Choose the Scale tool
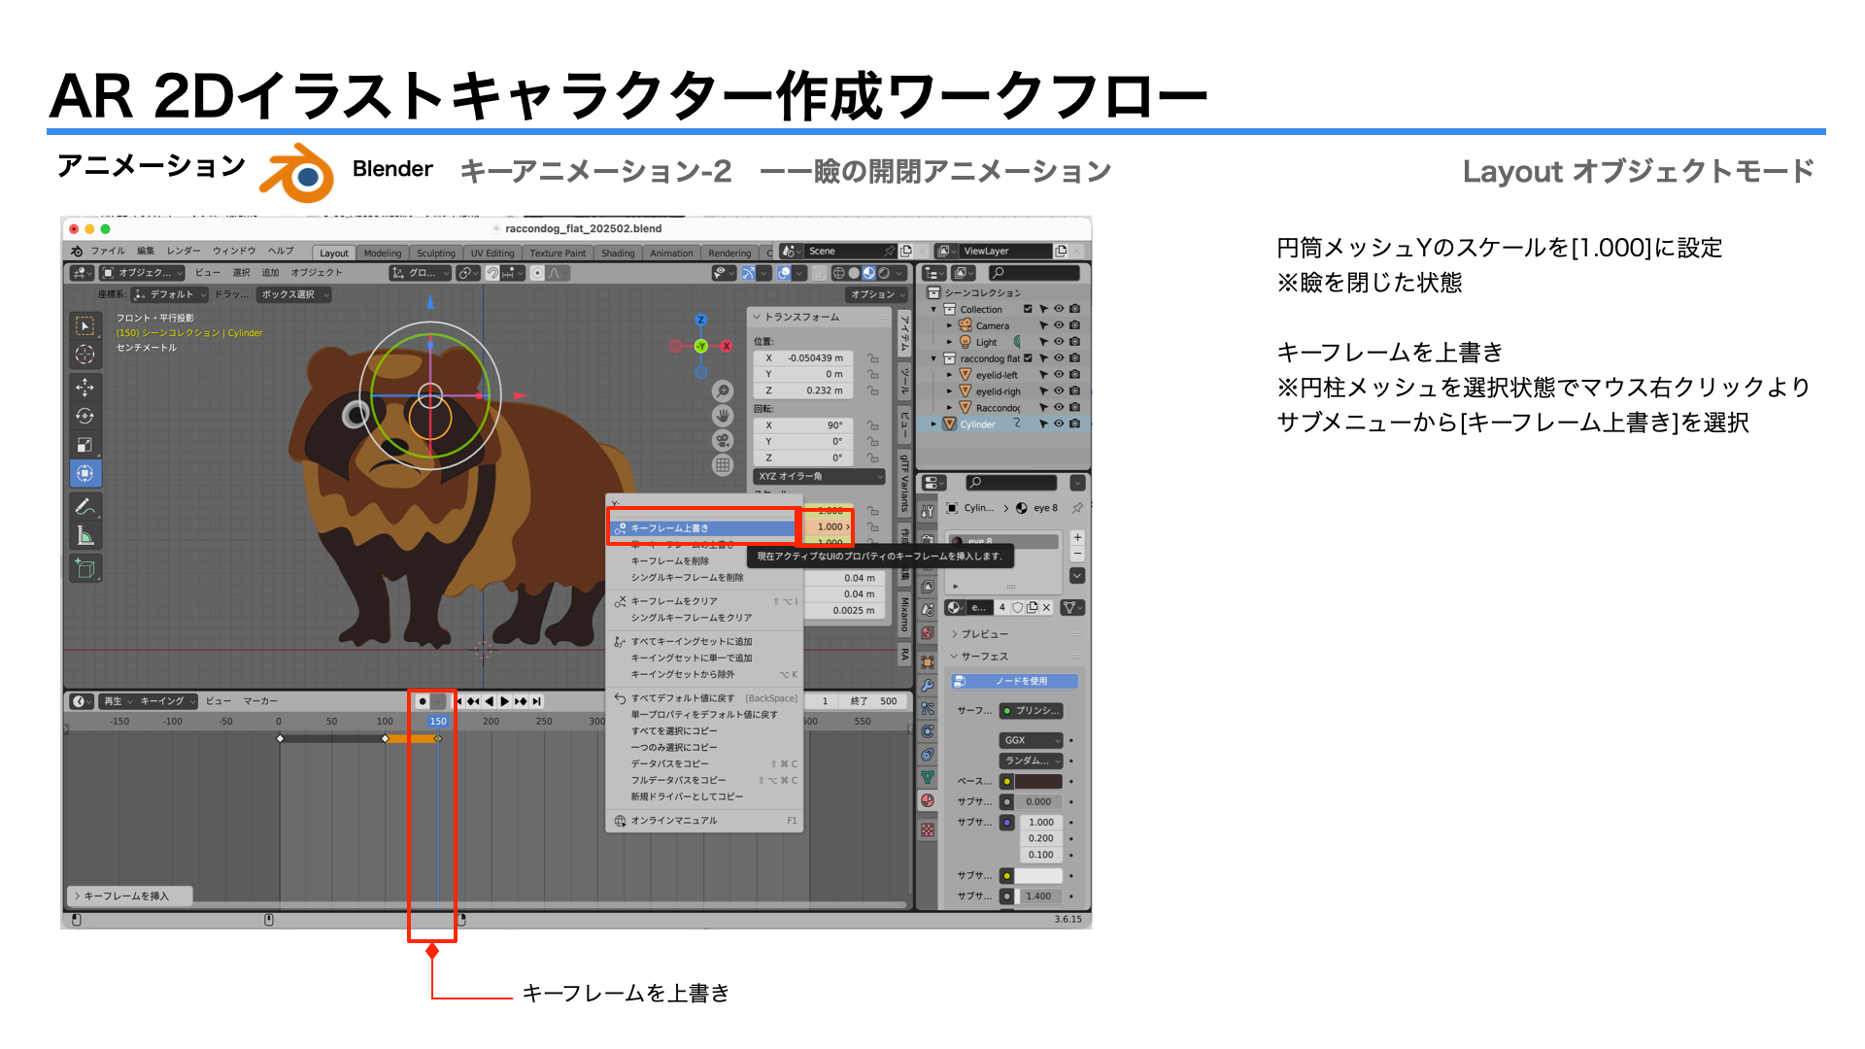This screenshot has width=1865, height=1049. tap(85, 445)
